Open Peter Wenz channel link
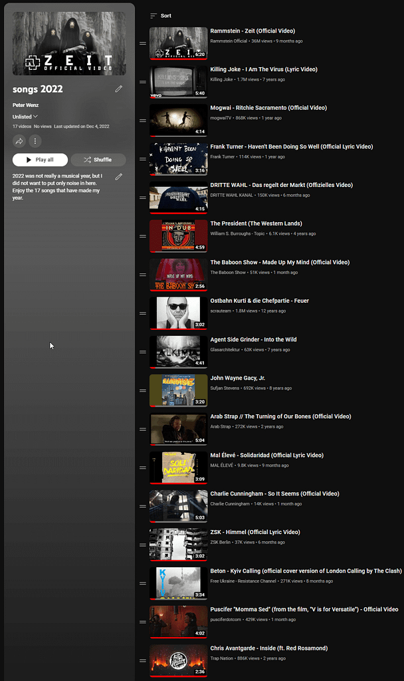The width and height of the screenshot is (404, 681). click(26, 105)
